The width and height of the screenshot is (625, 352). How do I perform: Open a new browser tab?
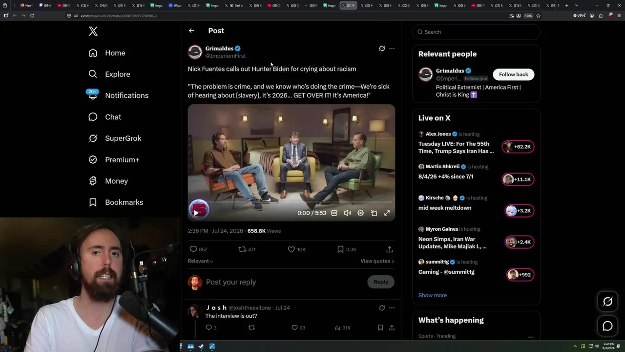[x=566, y=5]
